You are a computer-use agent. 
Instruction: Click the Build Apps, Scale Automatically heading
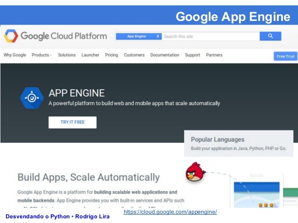point(89,177)
